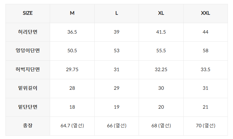Click the 64.7 (옆선) length cell
Viewport: 233px width, 139px height.
tap(72, 126)
